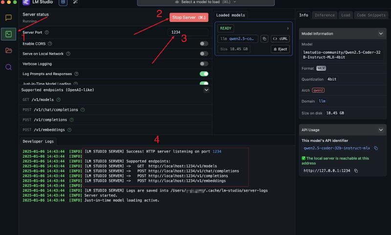This screenshot has width=391, height=235.
Task: Click the port 1234 link in logs
Action: coord(217,152)
